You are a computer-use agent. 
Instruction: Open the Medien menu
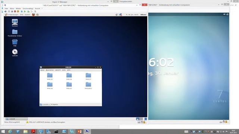point(18,9)
